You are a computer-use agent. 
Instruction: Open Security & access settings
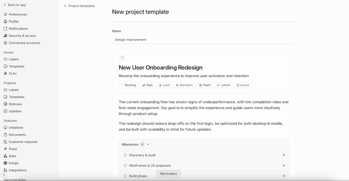(22, 36)
